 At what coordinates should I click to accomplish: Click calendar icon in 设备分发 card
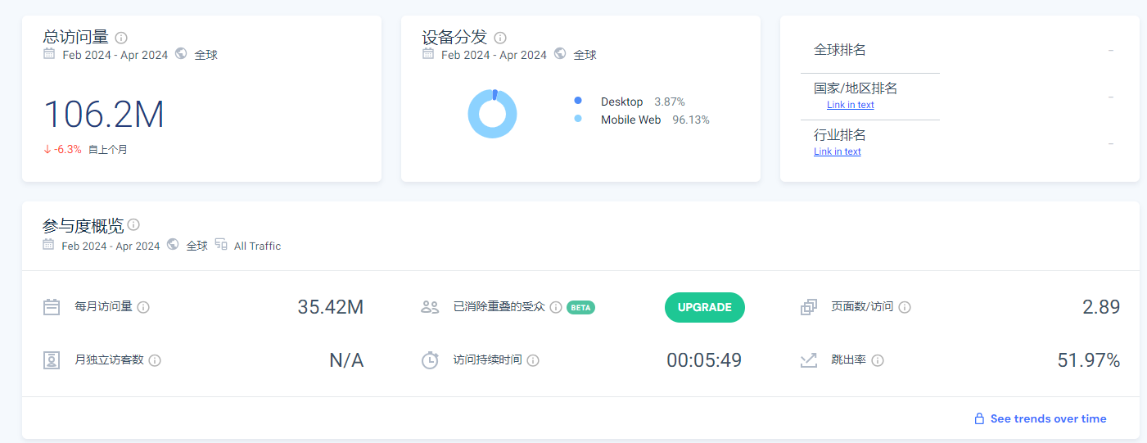[x=428, y=54]
